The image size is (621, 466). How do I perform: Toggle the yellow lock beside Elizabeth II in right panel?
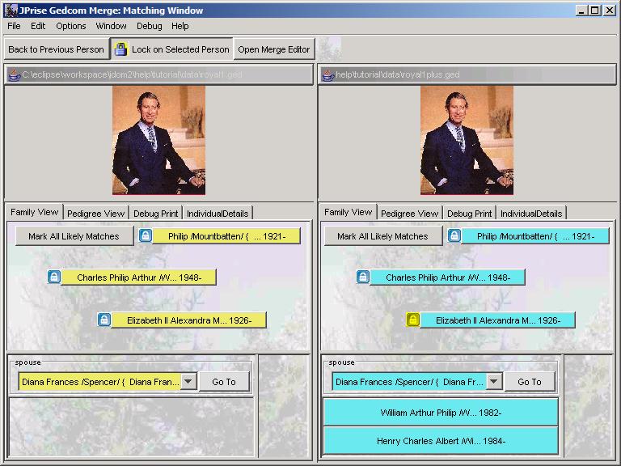[x=413, y=320]
